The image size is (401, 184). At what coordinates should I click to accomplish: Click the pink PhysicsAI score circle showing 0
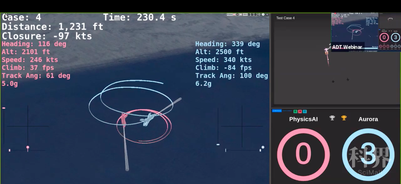(x=303, y=155)
